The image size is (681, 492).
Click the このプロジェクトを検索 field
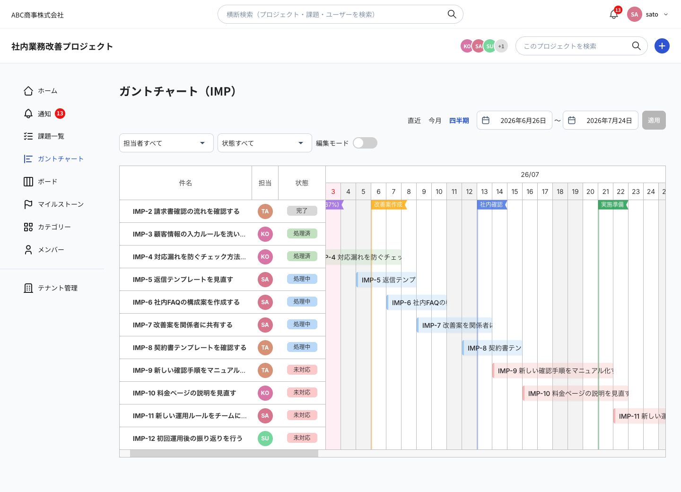[x=582, y=46]
